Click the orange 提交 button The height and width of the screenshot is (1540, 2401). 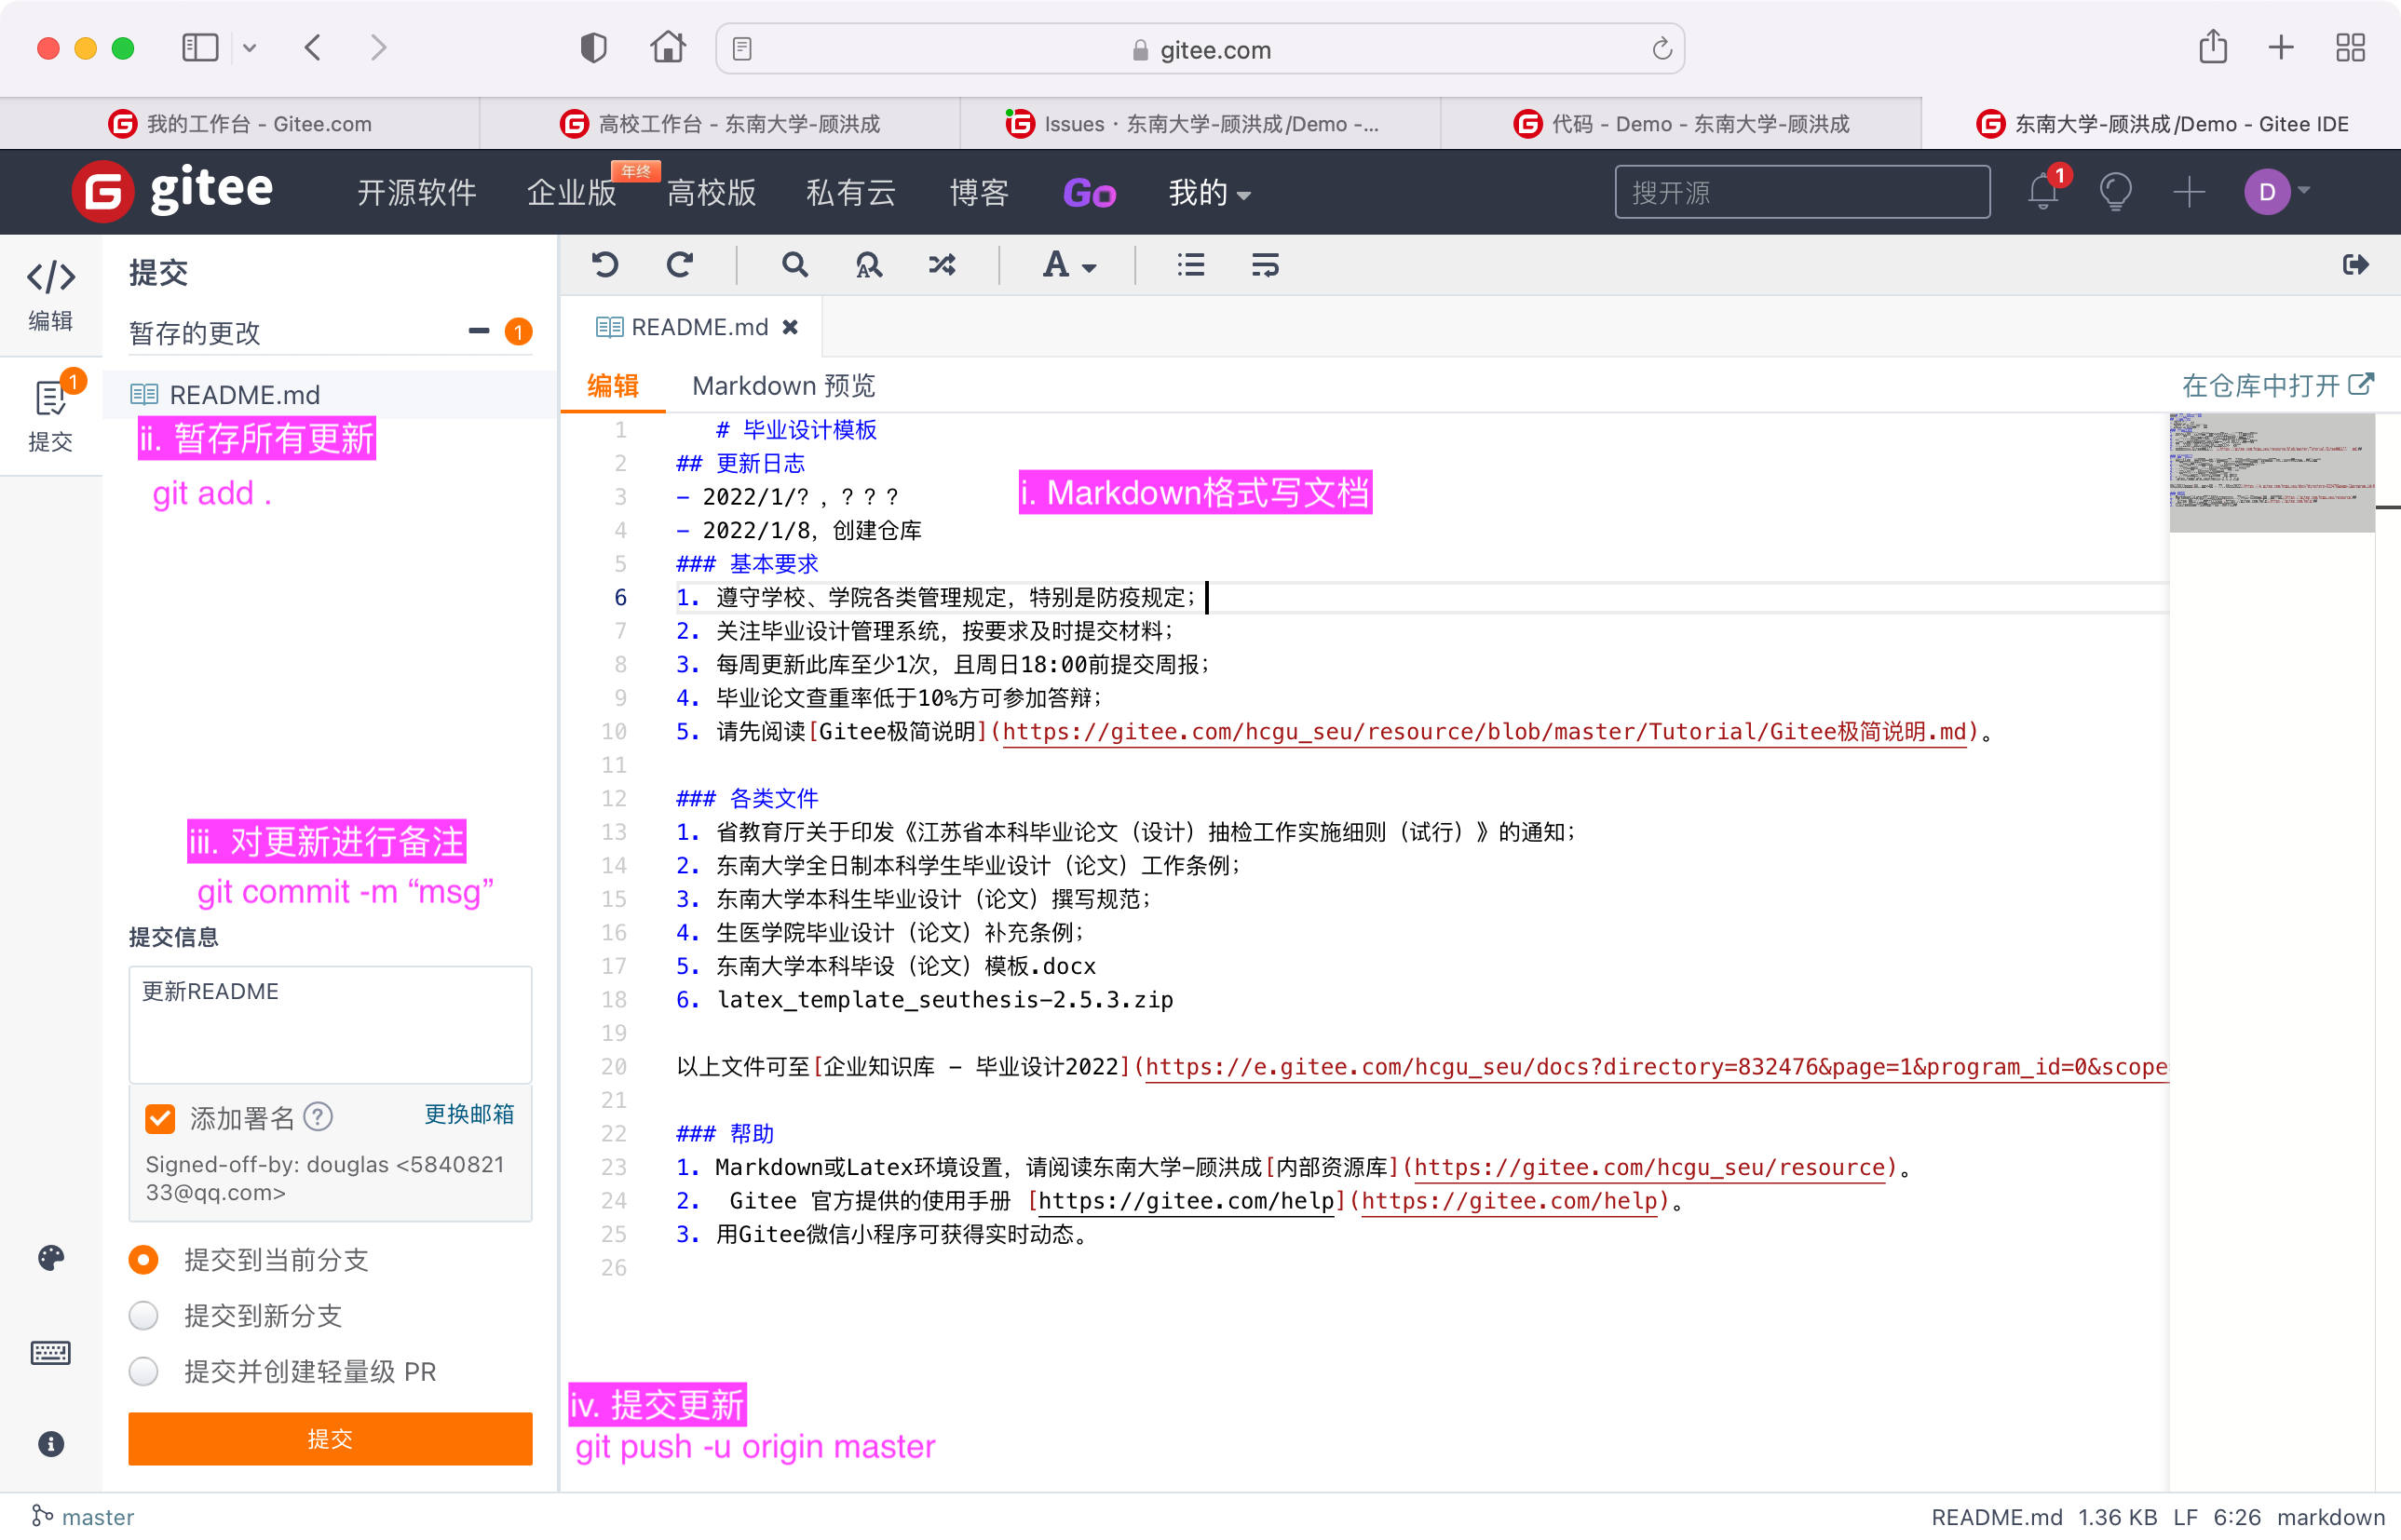pyautogui.click(x=330, y=1438)
